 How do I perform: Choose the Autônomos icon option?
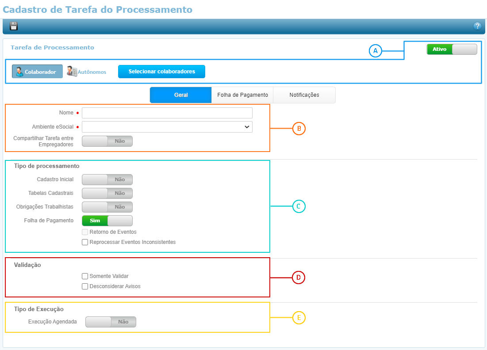(x=72, y=72)
